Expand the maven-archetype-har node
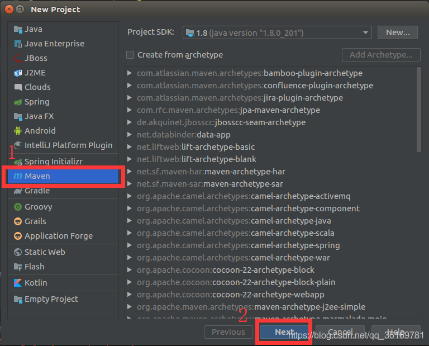 click(130, 172)
